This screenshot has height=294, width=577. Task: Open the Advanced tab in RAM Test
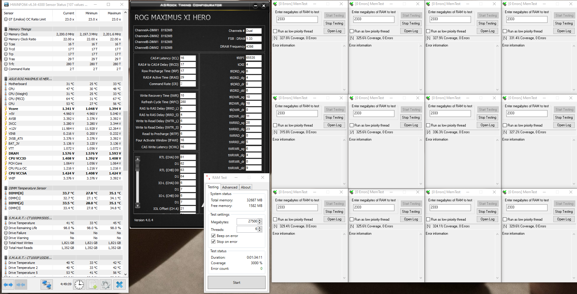click(230, 187)
